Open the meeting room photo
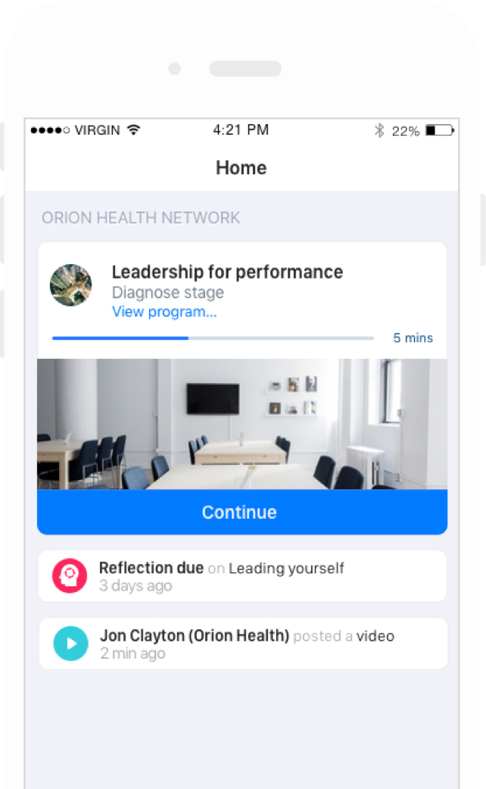486x789 pixels. coord(242,424)
